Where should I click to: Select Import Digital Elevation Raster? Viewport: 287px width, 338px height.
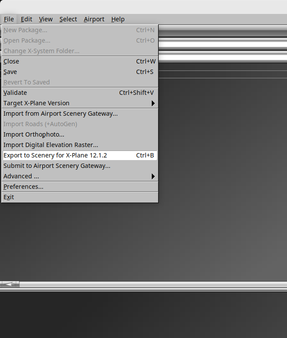[80, 145]
